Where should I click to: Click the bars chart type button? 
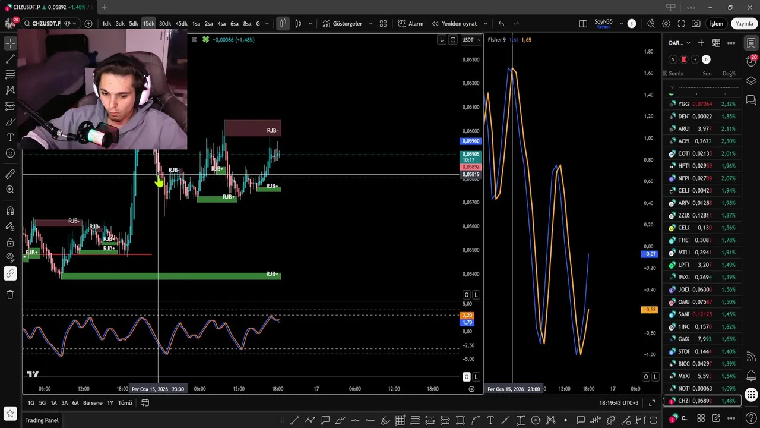click(283, 24)
